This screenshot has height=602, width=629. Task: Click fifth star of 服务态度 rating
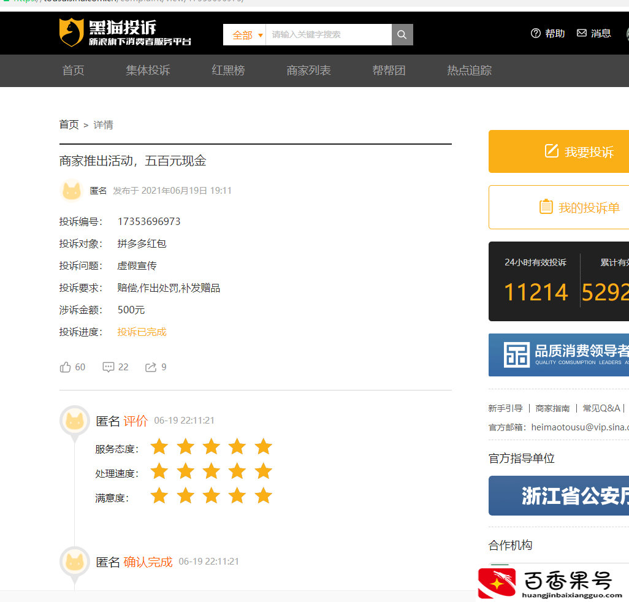(x=264, y=446)
